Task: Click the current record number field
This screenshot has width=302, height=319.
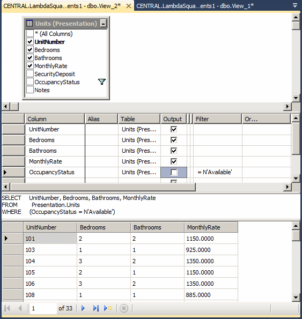Action: pos(43,308)
